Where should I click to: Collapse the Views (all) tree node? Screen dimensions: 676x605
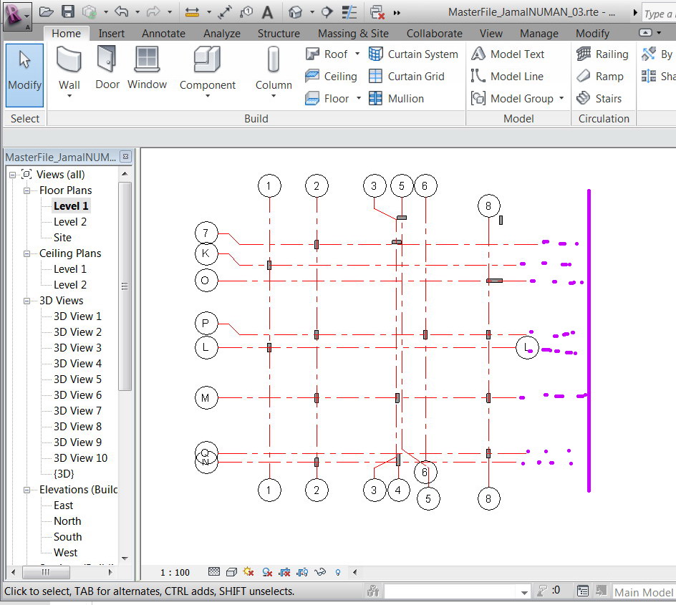point(12,175)
